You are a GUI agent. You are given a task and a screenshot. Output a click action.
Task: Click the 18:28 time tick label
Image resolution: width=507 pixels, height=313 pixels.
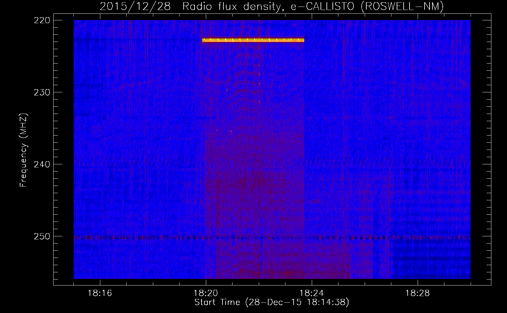pos(418,293)
